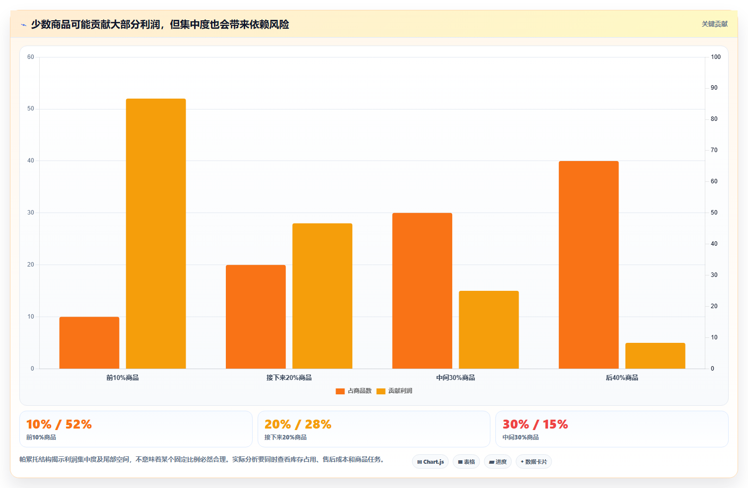Click the 贡献利润 legend label text
Viewport: 748px width, 488px height.
pyautogui.click(x=400, y=391)
